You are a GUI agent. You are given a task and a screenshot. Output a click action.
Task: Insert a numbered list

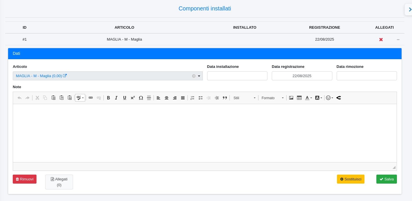[192, 98]
